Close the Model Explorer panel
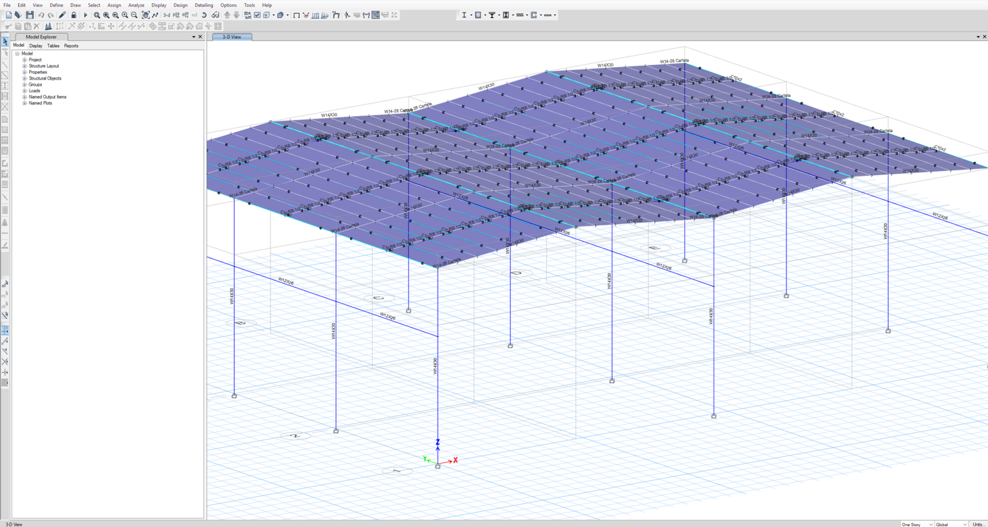The height and width of the screenshot is (527, 988). point(200,37)
